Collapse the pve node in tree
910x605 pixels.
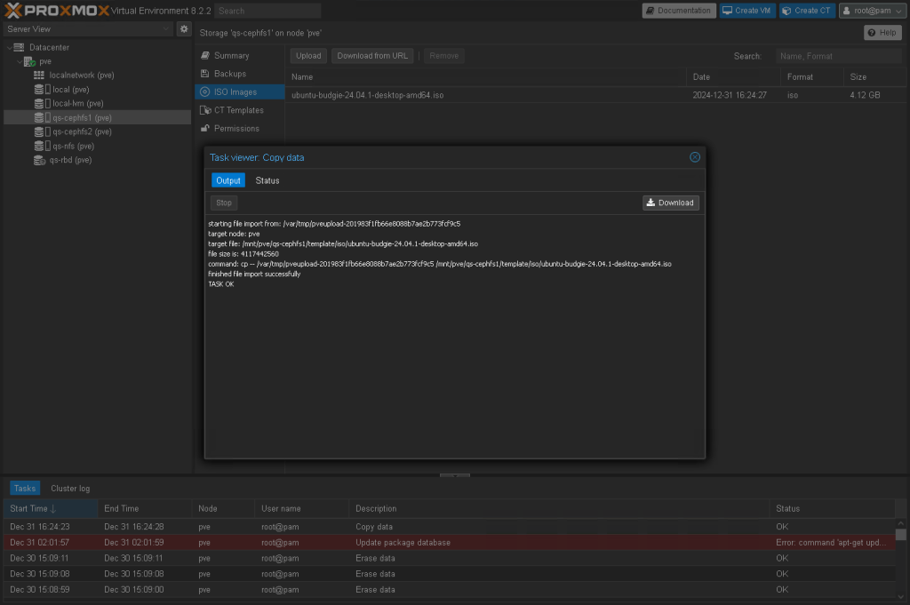click(18, 61)
